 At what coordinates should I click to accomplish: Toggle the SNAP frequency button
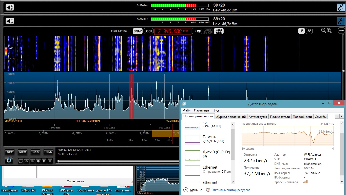[138, 31]
